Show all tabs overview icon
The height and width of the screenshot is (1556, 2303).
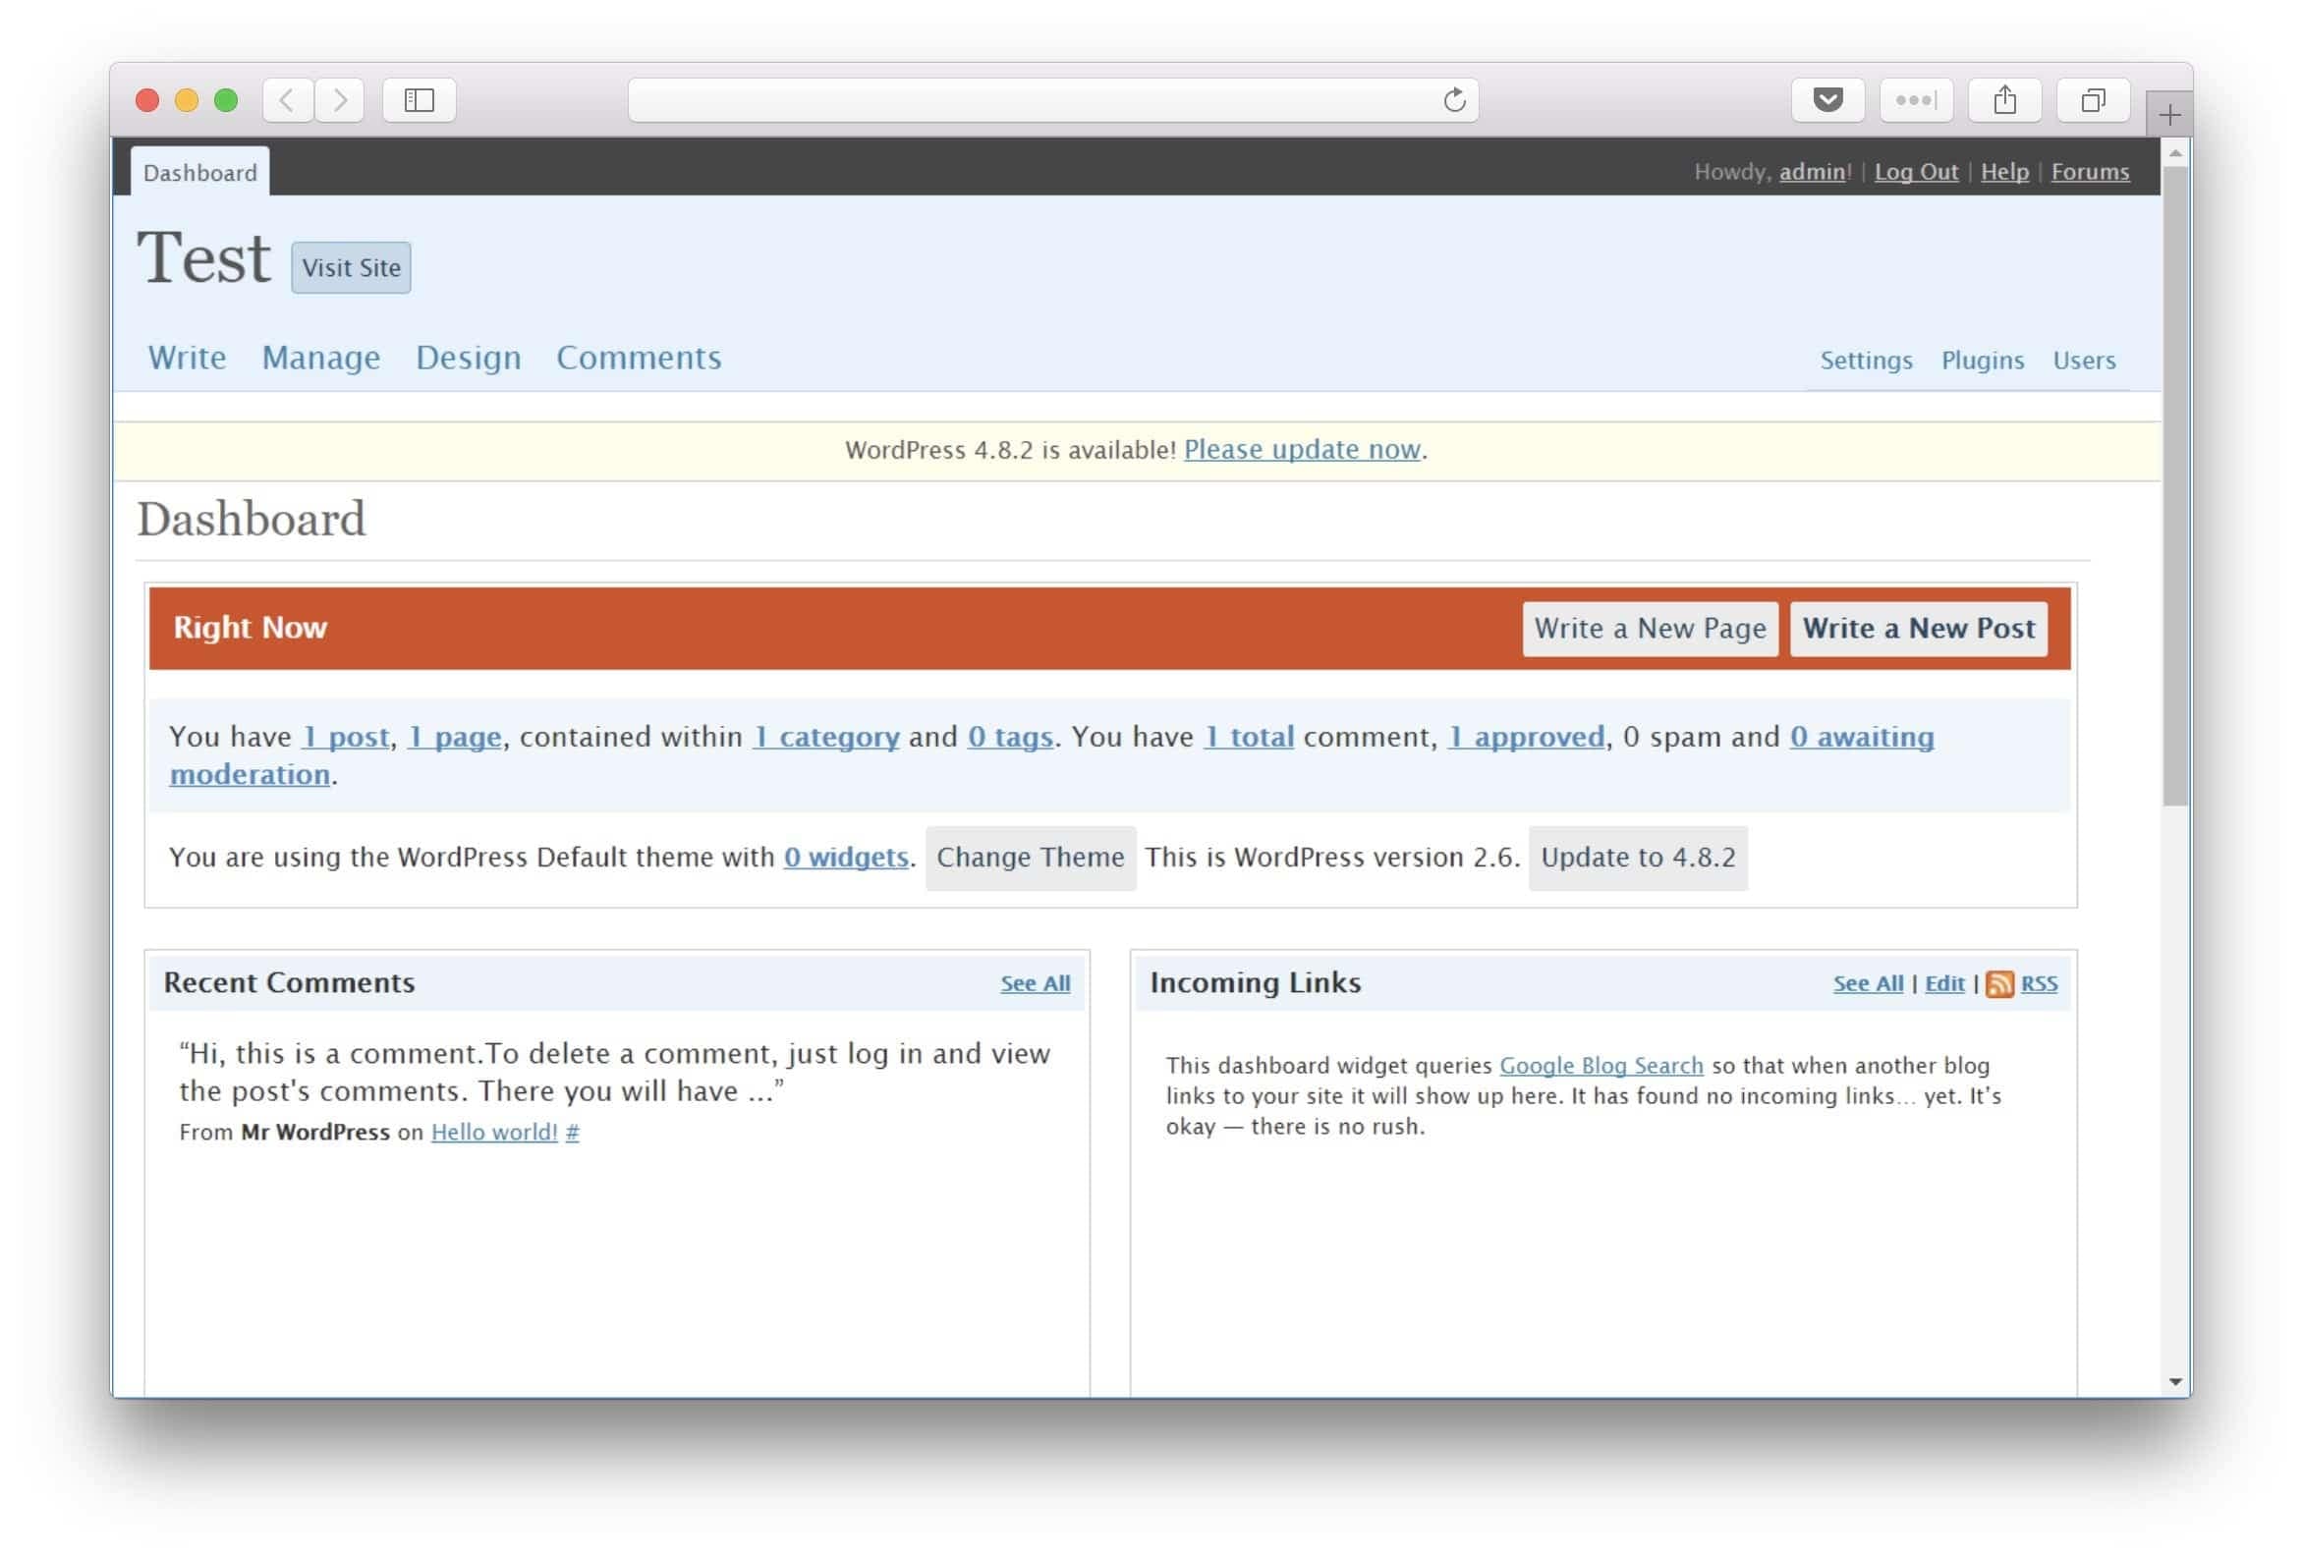(2093, 100)
